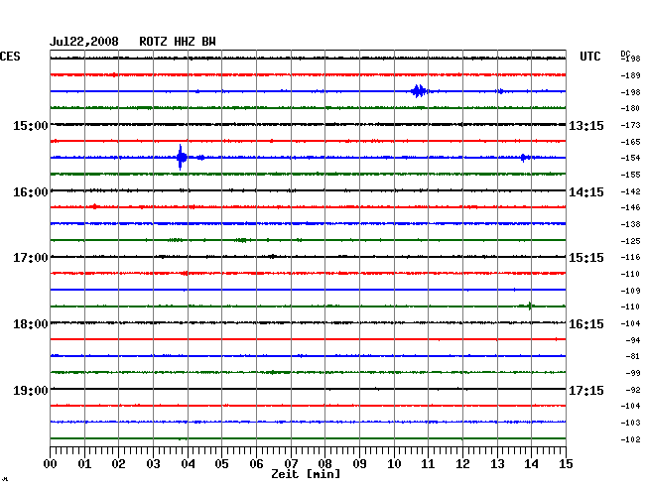Screen dimensions: 645x490
Task: Click the 06 minute axis label
Action: (x=256, y=464)
